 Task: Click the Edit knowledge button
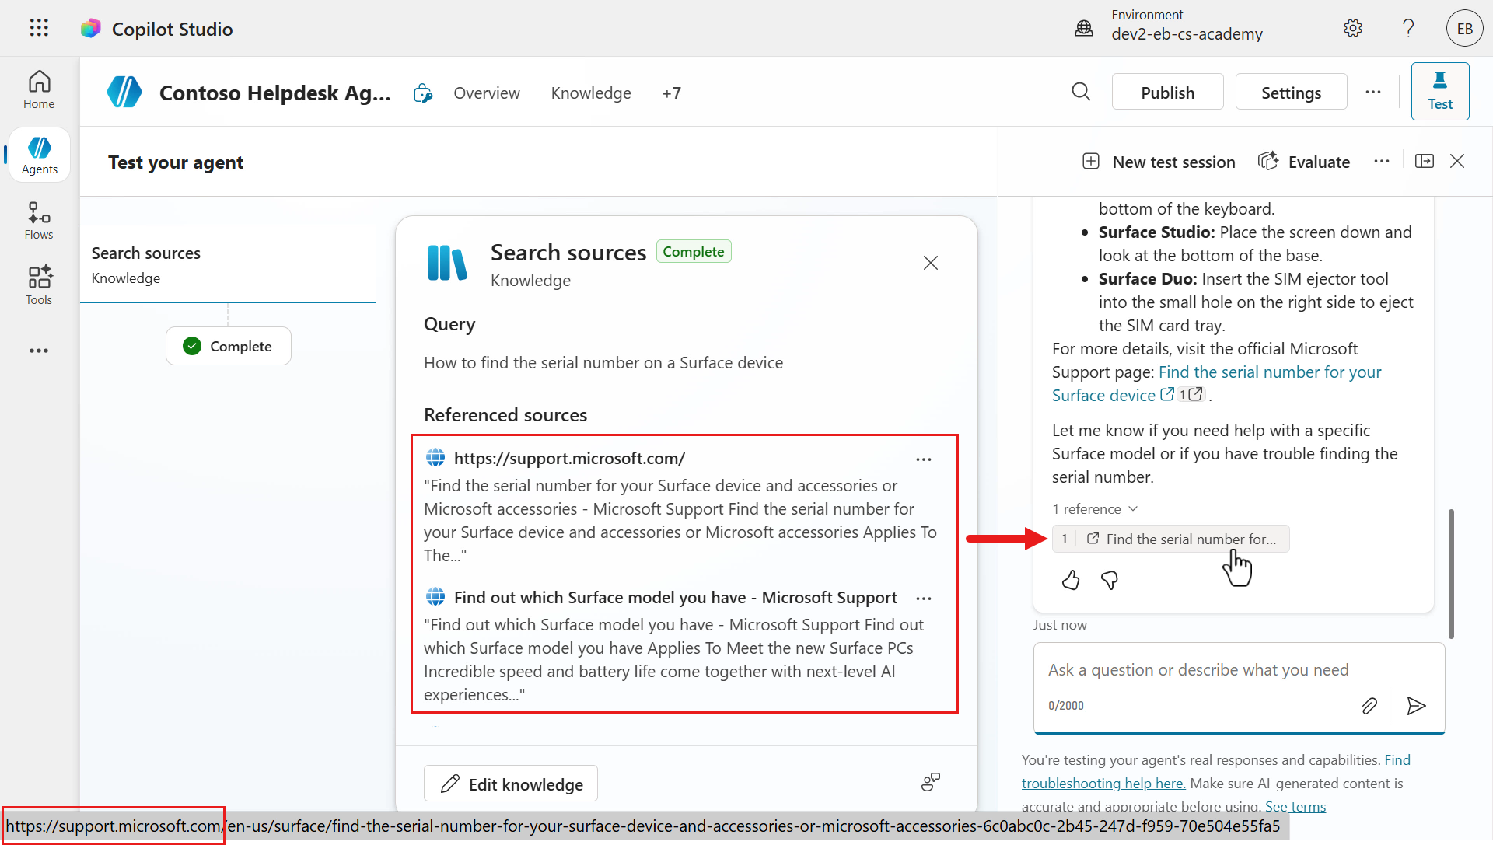click(x=511, y=784)
